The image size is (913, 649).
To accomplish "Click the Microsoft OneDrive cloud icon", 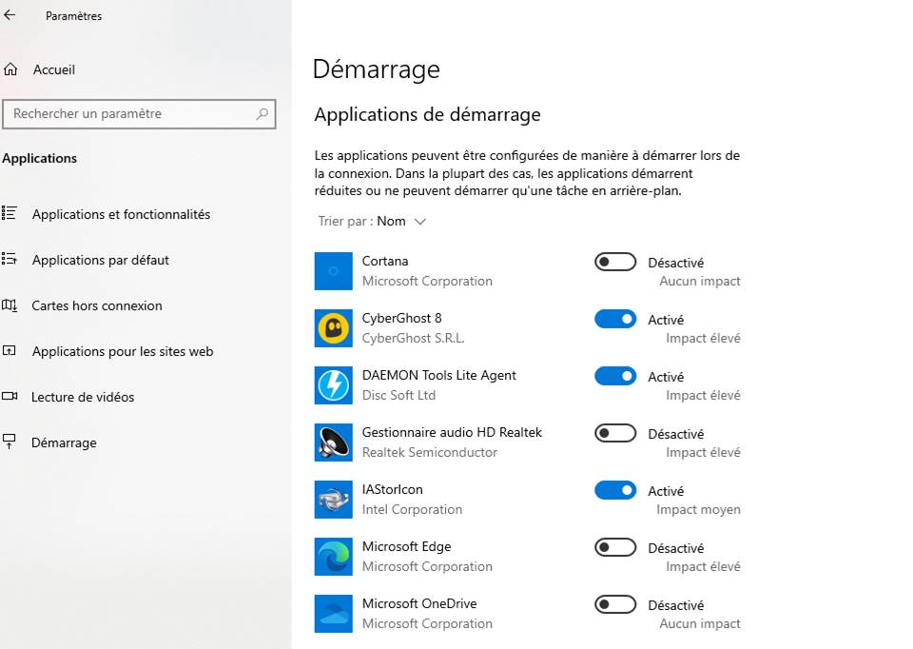I will pos(333,614).
